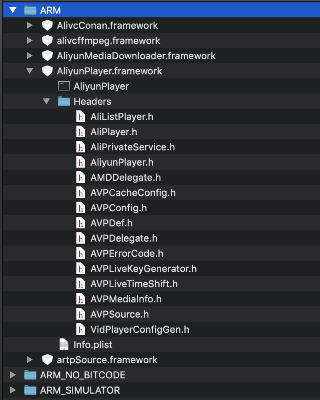The image size is (320, 400).
Task: Select the AliyunPlayer binary file name
Action: click(x=101, y=86)
